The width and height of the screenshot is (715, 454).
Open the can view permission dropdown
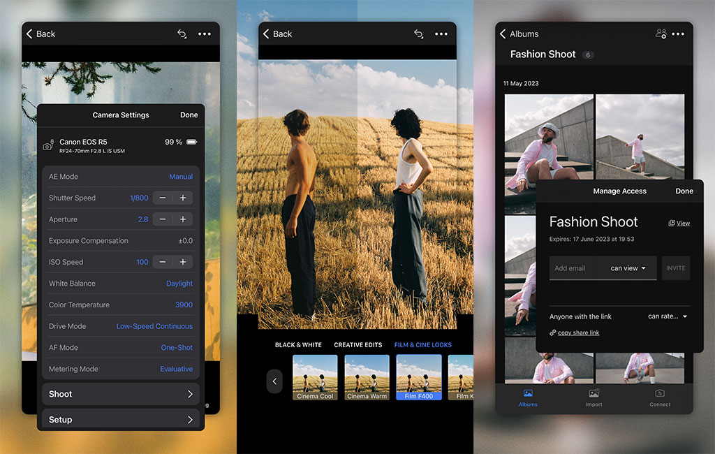628,268
